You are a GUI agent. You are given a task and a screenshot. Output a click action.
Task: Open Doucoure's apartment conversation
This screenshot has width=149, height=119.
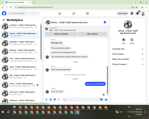20,93
